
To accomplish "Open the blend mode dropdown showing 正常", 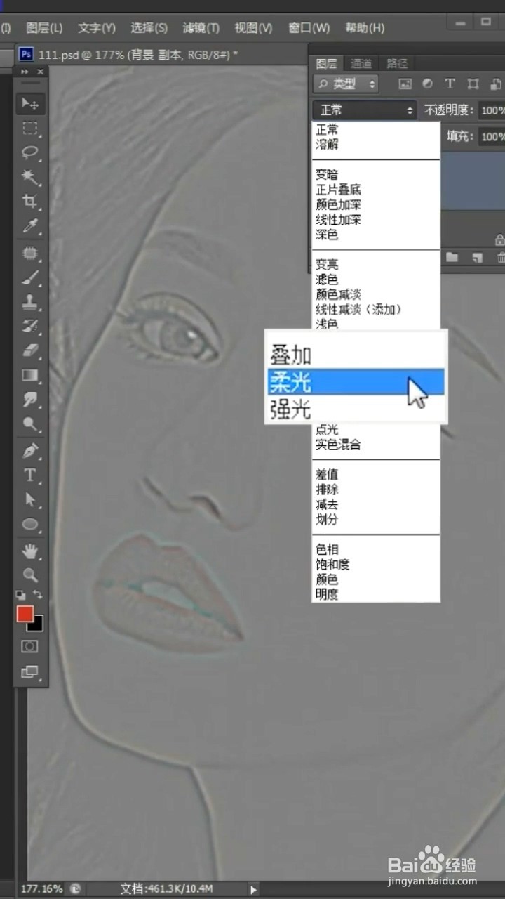I will coord(365,110).
